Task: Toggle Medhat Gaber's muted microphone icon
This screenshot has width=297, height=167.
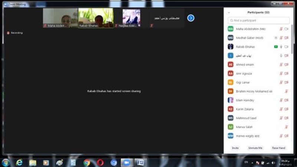Action: (281, 38)
